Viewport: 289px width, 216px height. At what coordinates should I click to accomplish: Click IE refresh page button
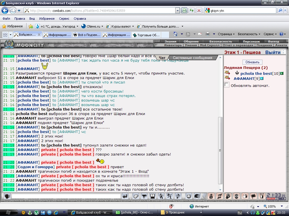(x=192, y=10)
